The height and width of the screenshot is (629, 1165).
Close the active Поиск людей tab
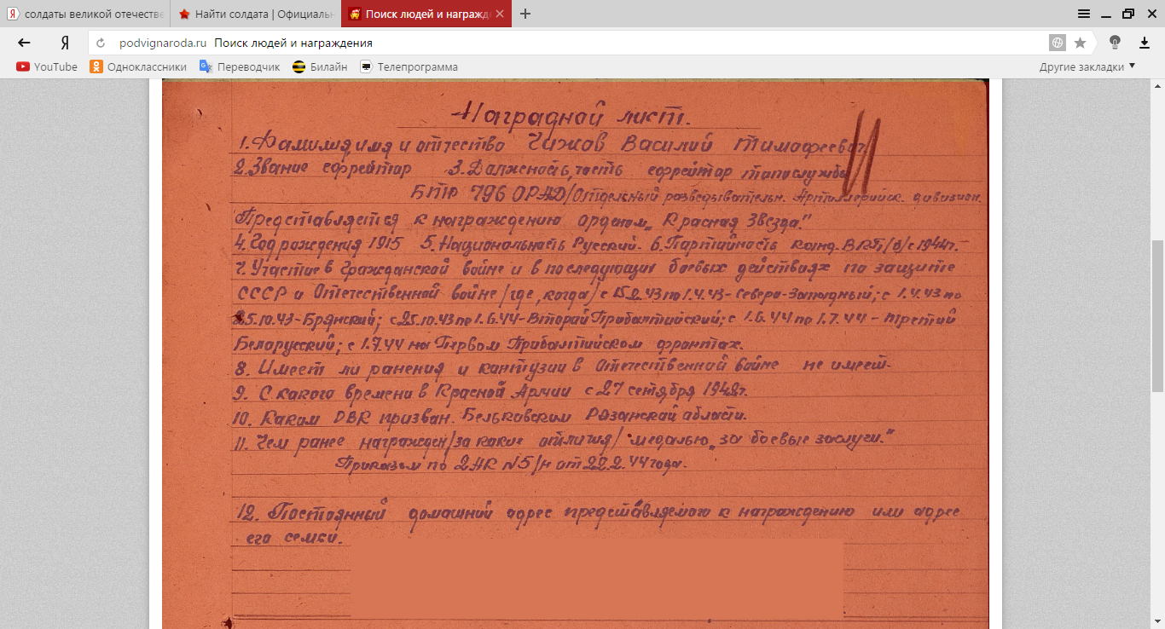[x=500, y=14]
